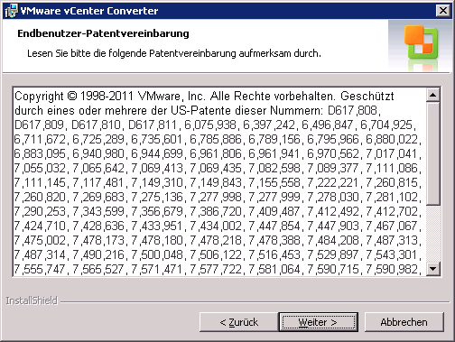The width and height of the screenshot is (455, 342).
Task: Click the VMware orange-green logo graphic
Action: tap(421, 42)
